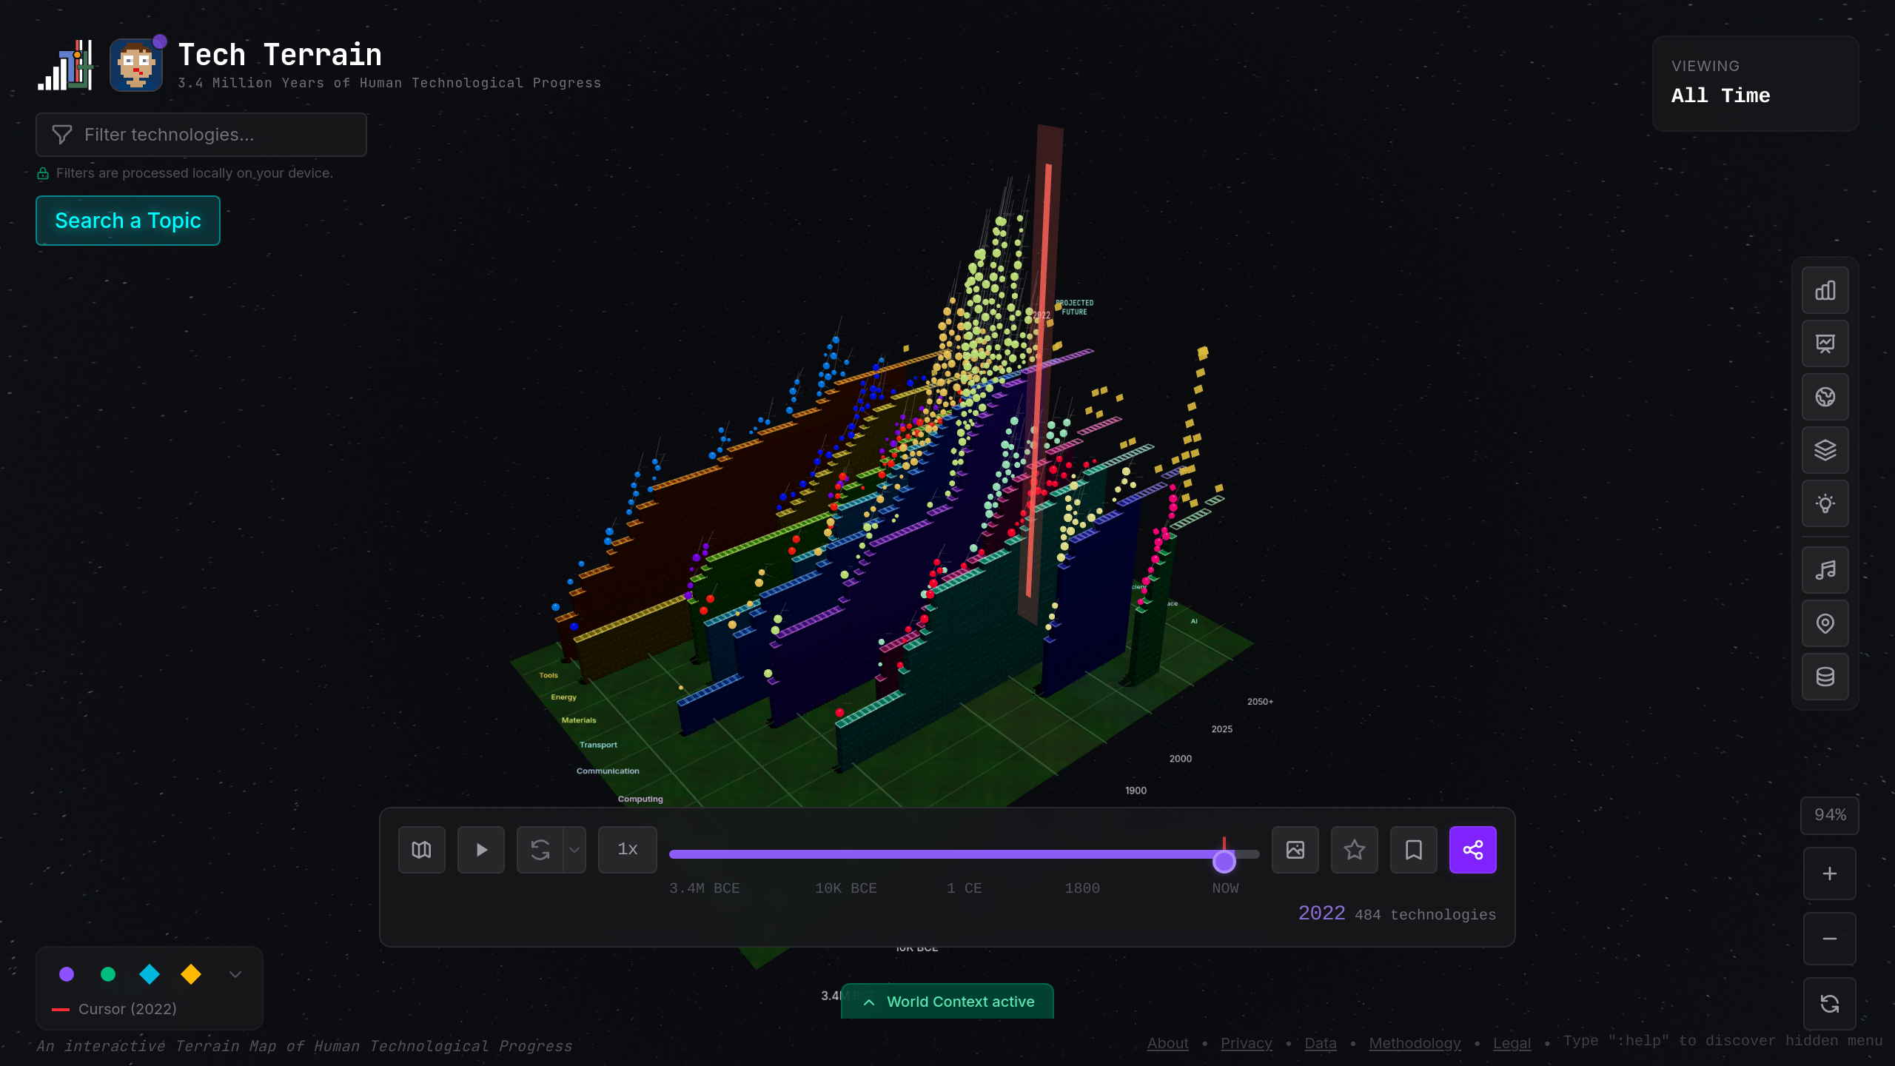The height and width of the screenshot is (1066, 1895).
Task: Open the legend chevron dropdown
Action: (x=235, y=974)
